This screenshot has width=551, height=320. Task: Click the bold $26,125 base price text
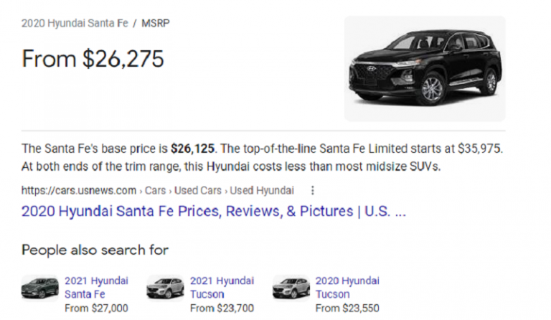pyautogui.click(x=192, y=149)
